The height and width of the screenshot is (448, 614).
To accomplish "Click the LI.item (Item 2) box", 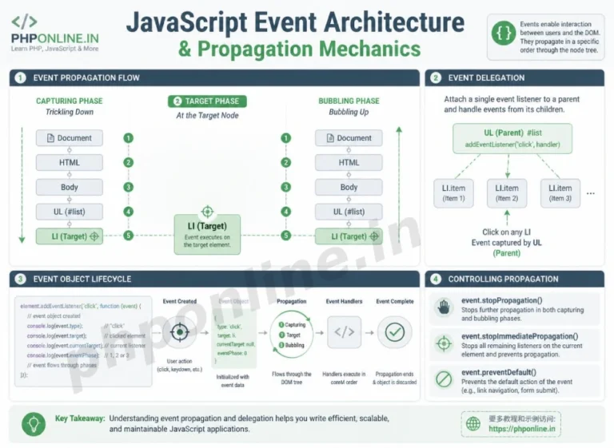I will pyautogui.click(x=507, y=193).
